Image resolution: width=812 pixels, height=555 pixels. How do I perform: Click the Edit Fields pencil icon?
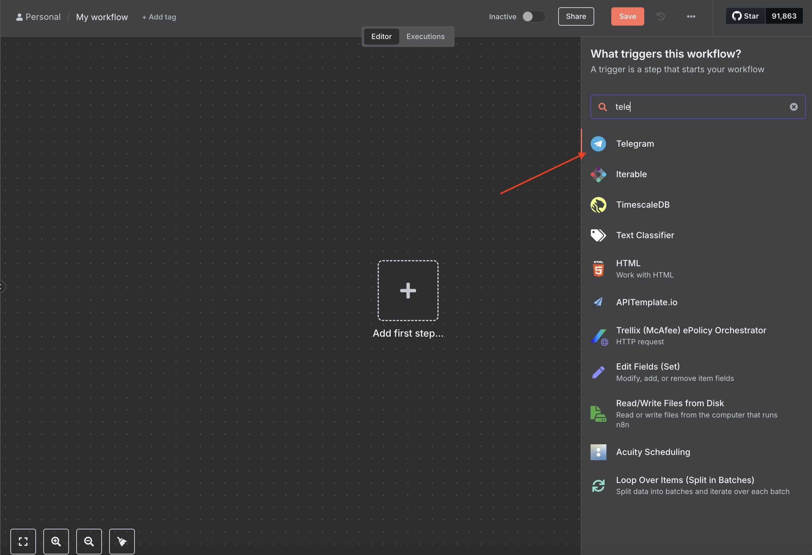(x=598, y=372)
